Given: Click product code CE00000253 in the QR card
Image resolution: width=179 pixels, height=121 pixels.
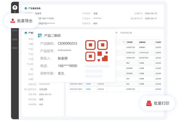Looking at the screenshot, I should pyautogui.click(x=67, y=43).
